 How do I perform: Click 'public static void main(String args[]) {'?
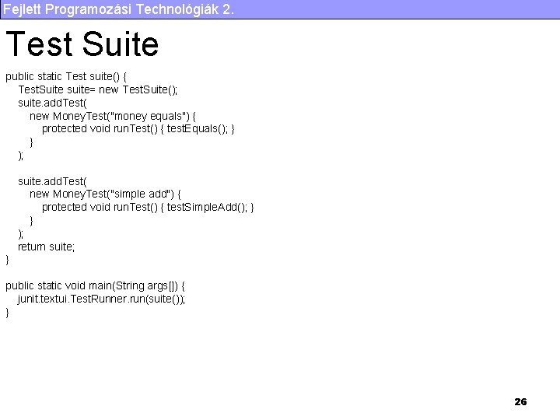coord(96,286)
